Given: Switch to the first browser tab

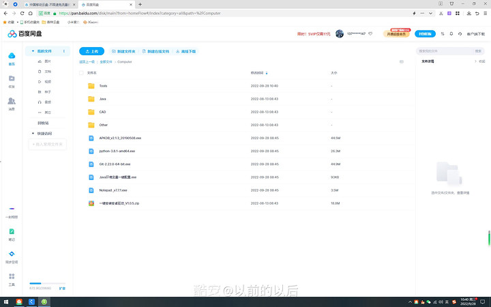Looking at the screenshot, I should click(x=50, y=5).
